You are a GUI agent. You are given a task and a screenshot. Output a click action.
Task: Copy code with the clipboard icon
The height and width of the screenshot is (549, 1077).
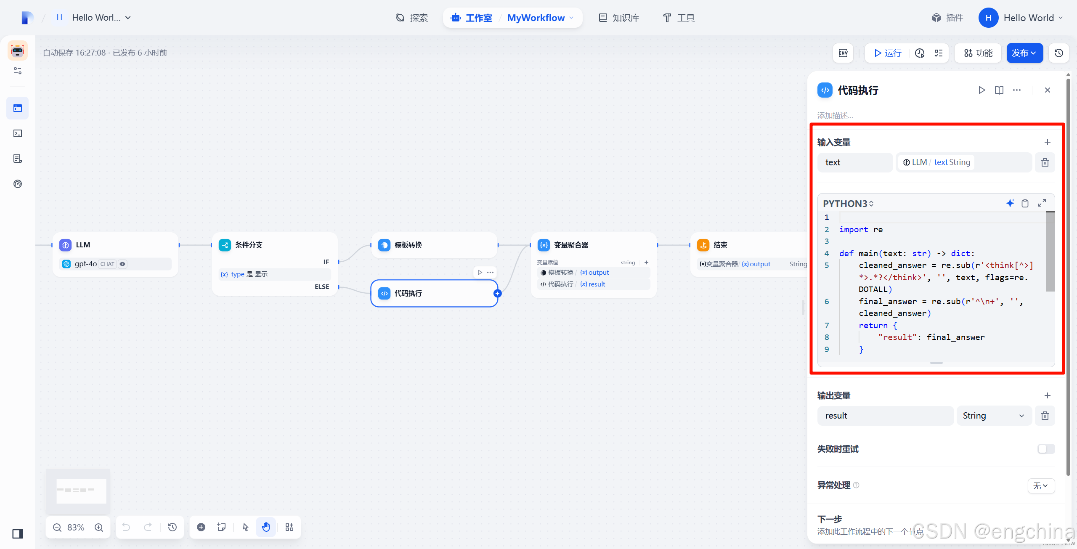click(1025, 203)
